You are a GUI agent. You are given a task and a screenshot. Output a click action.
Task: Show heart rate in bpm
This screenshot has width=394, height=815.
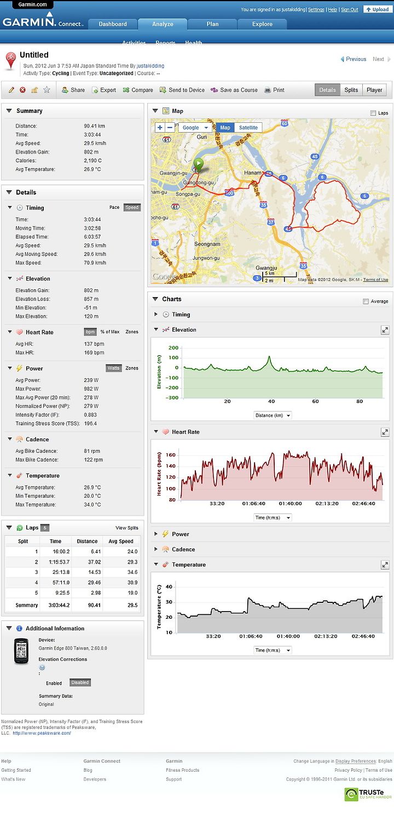pyautogui.click(x=90, y=332)
